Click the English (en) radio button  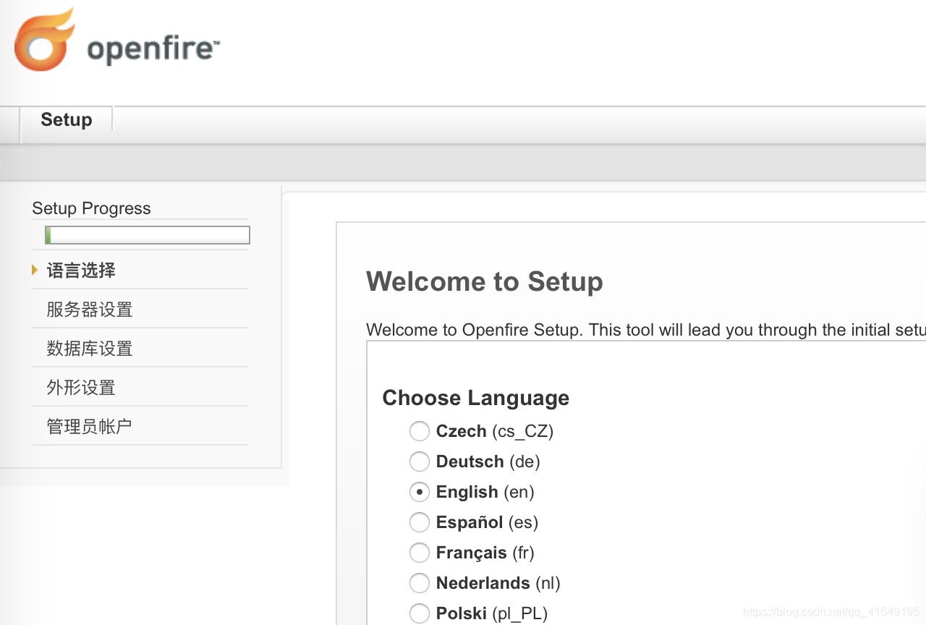(420, 492)
